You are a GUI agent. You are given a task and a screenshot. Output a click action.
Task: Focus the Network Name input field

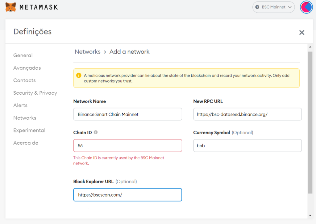pyautogui.click(x=127, y=114)
